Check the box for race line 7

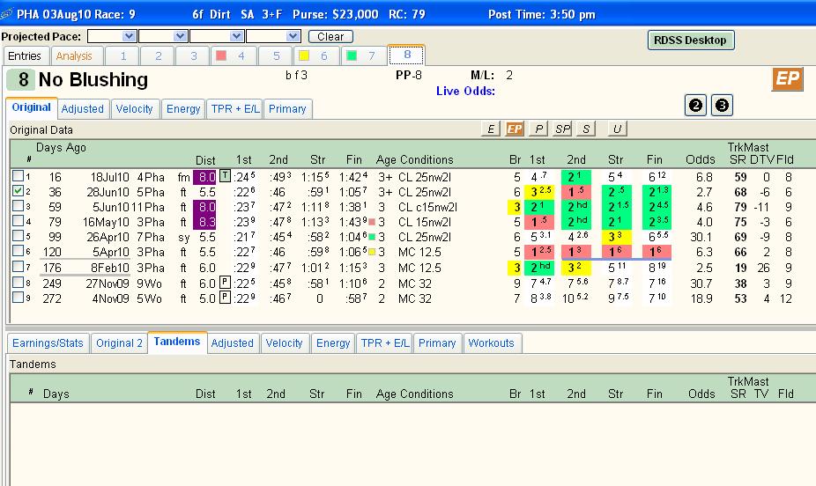click(18, 267)
